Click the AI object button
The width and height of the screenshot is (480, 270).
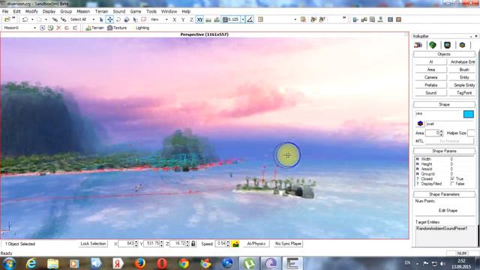[430, 61]
